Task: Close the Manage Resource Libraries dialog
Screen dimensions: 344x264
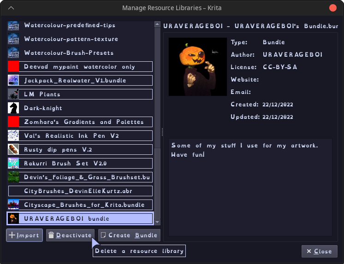Action: click(320, 251)
